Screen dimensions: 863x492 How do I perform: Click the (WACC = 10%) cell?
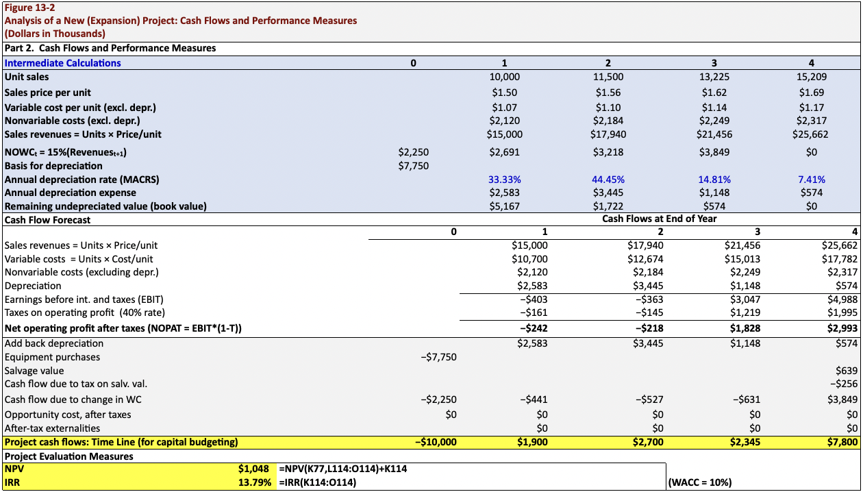tap(698, 482)
